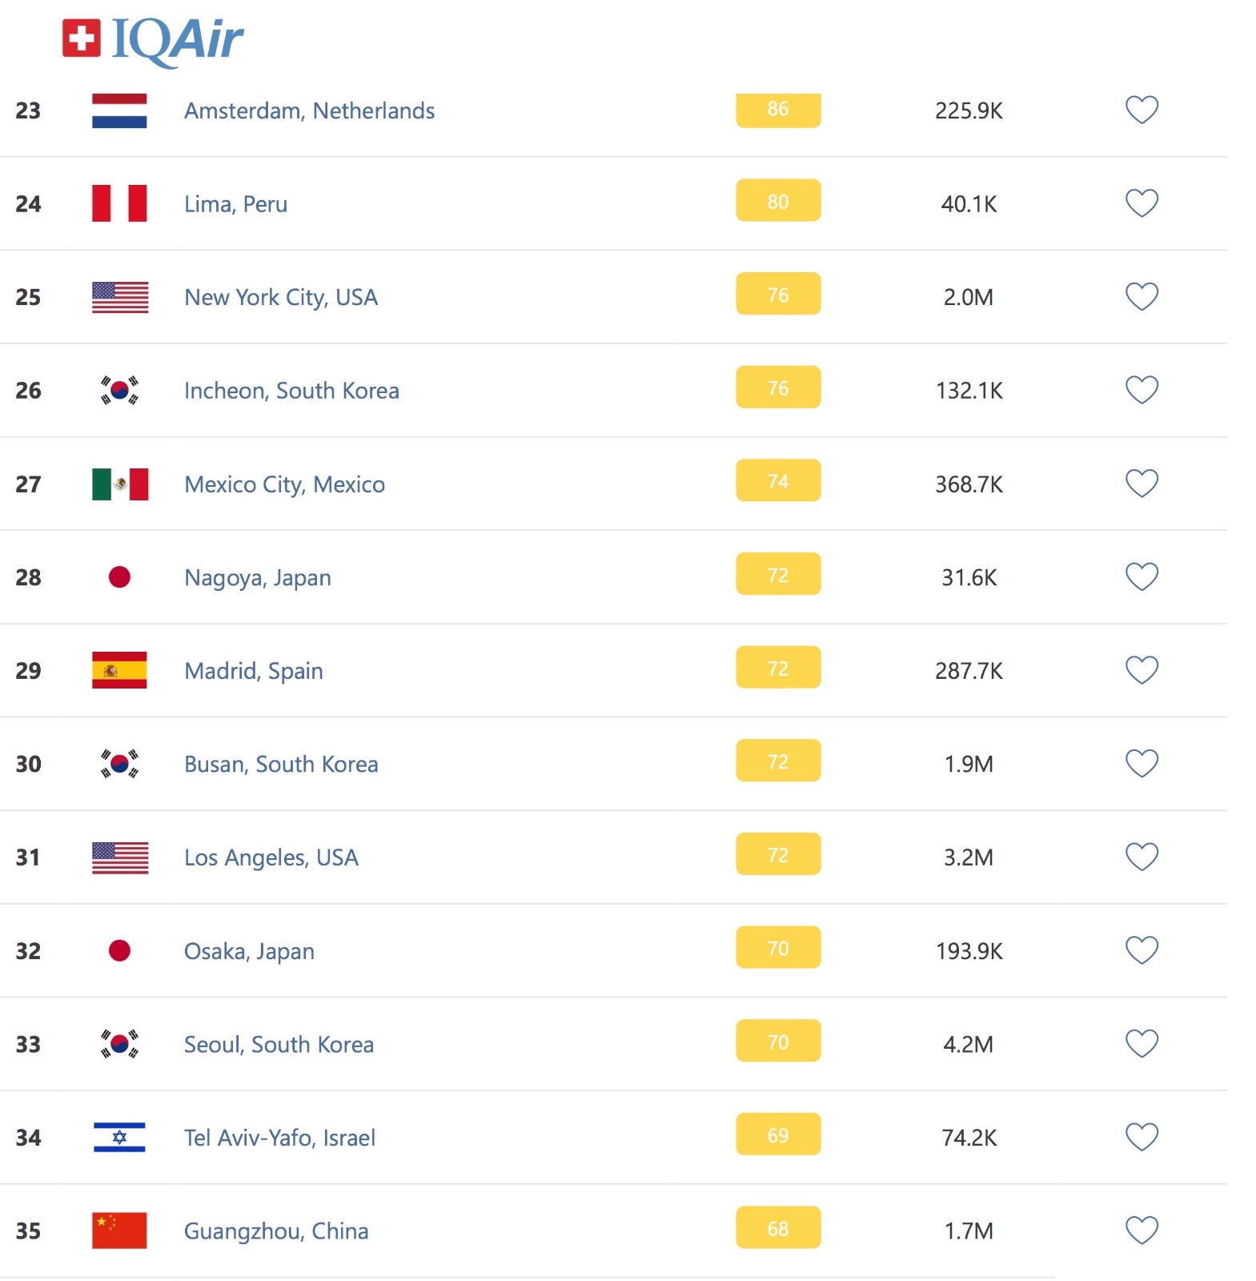Click the heart icon for Guangzhou, China
The width and height of the screenshot is (1256, 1281).
[x=1142, y=1231]
